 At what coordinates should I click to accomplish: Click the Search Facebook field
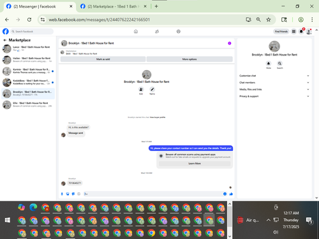(x=32, y=31)
